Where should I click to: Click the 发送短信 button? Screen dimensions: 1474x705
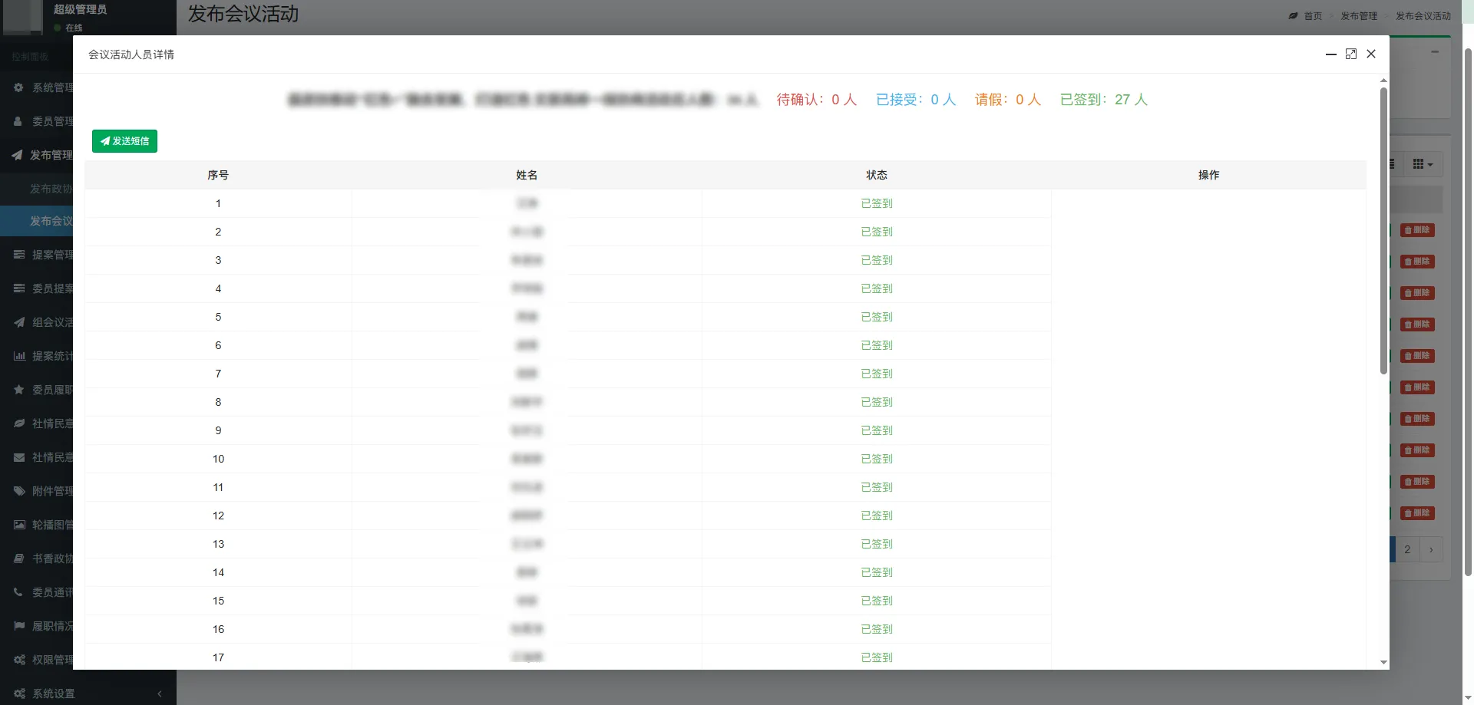pos(124,141)
